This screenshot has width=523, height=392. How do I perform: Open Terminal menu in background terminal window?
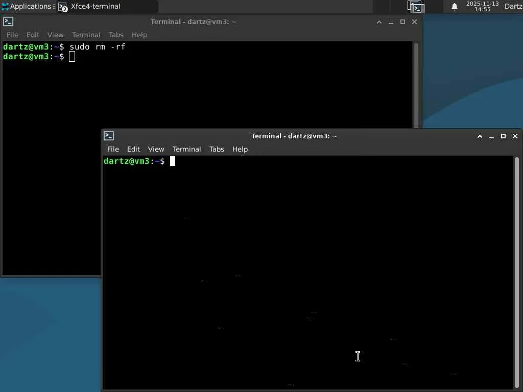(86, 35)
